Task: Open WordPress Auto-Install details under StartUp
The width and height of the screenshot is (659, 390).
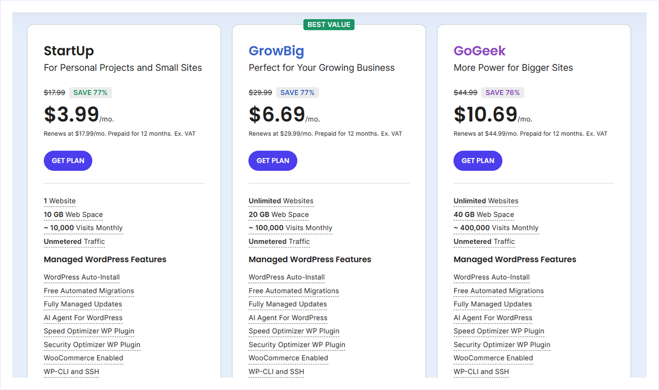Action: [x=81, y=277]
